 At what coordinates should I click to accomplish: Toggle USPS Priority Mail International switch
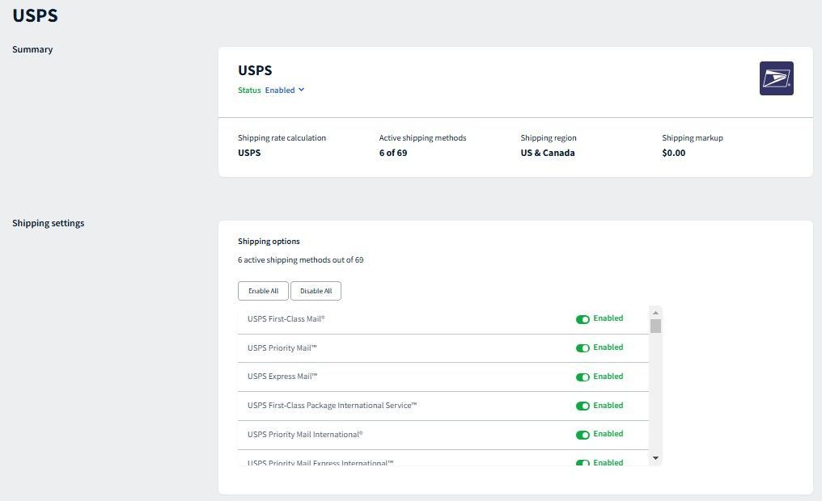point(583,435)
